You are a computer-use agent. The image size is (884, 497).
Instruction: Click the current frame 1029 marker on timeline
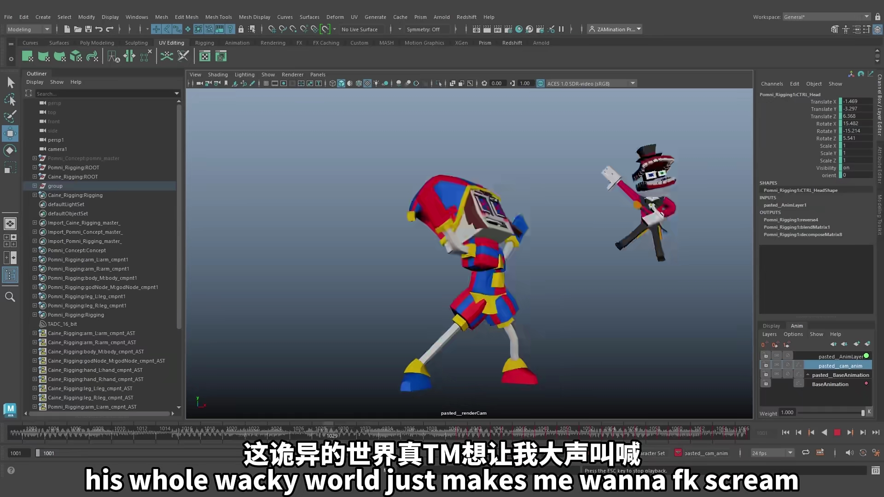[x=332, y=435]
